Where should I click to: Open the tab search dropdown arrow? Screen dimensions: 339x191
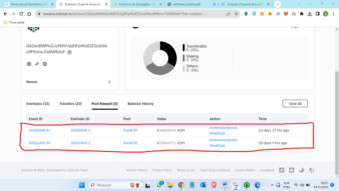coord(299,4)
